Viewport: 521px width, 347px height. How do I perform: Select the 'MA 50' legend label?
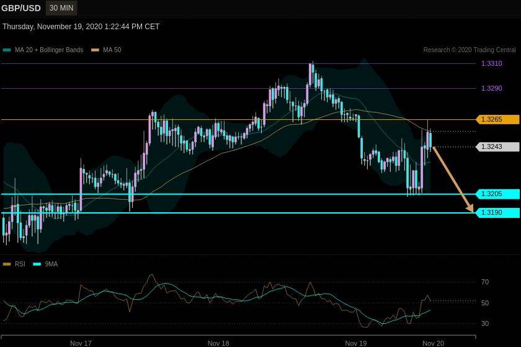[x=112, y=50]
